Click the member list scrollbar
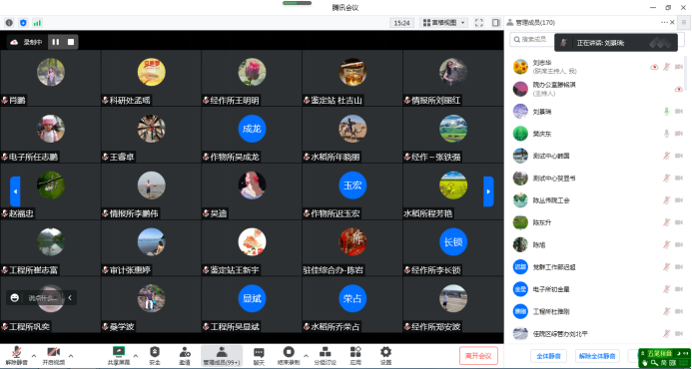Image resolution: width=692 pixels, height=369 pixels. tap(685, 73)
